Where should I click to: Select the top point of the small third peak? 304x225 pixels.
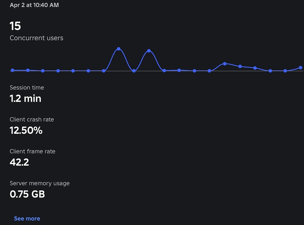coord(225,64)
